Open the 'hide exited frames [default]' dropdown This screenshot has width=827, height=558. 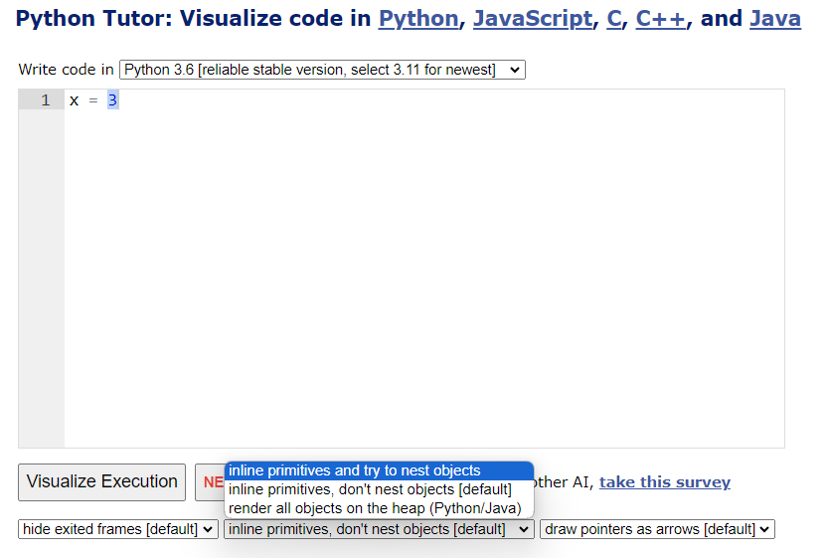coord(118,529)
